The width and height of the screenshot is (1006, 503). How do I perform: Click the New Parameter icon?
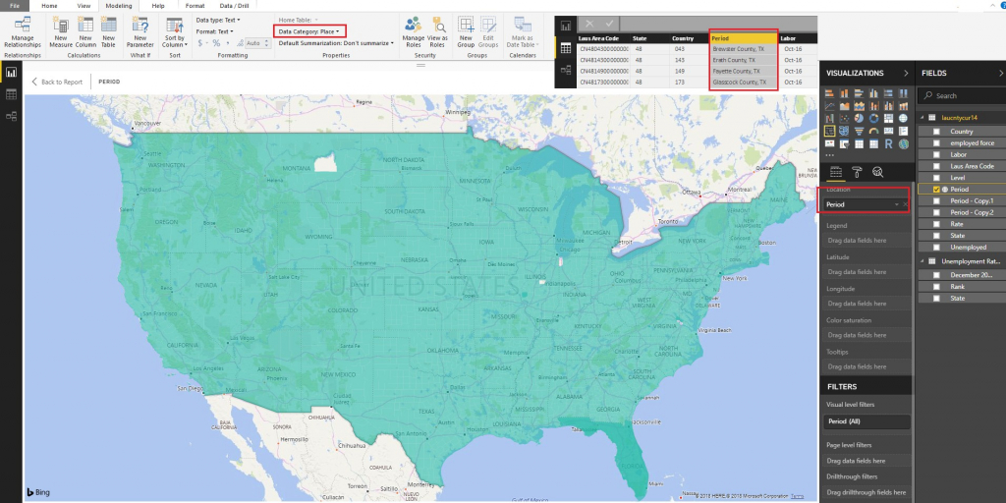[x=140, y=25]
